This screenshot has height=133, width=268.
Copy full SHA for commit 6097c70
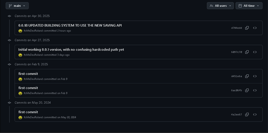247,52
